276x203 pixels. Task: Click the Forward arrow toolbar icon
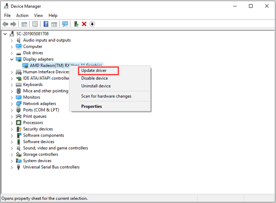tap(14, 24)
